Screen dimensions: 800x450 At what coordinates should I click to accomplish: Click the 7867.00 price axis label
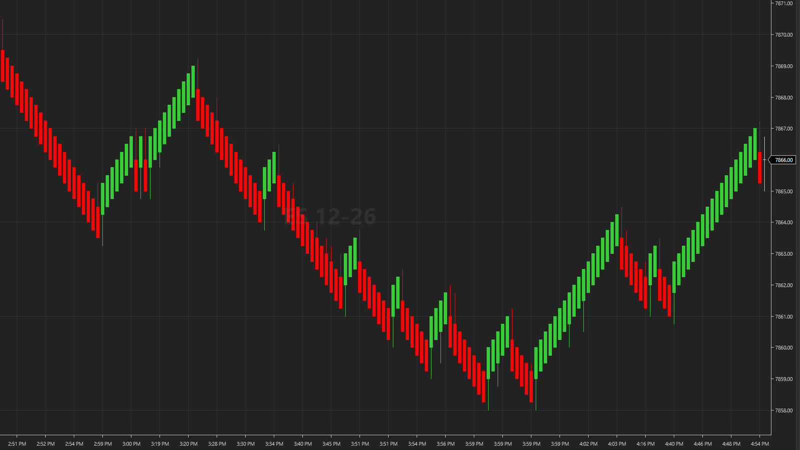(x=783, y=128)
